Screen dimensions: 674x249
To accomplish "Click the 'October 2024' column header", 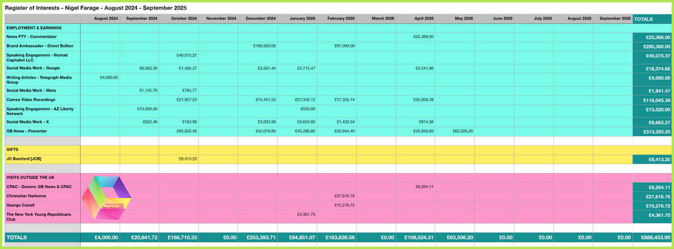I will click(184, 19).
